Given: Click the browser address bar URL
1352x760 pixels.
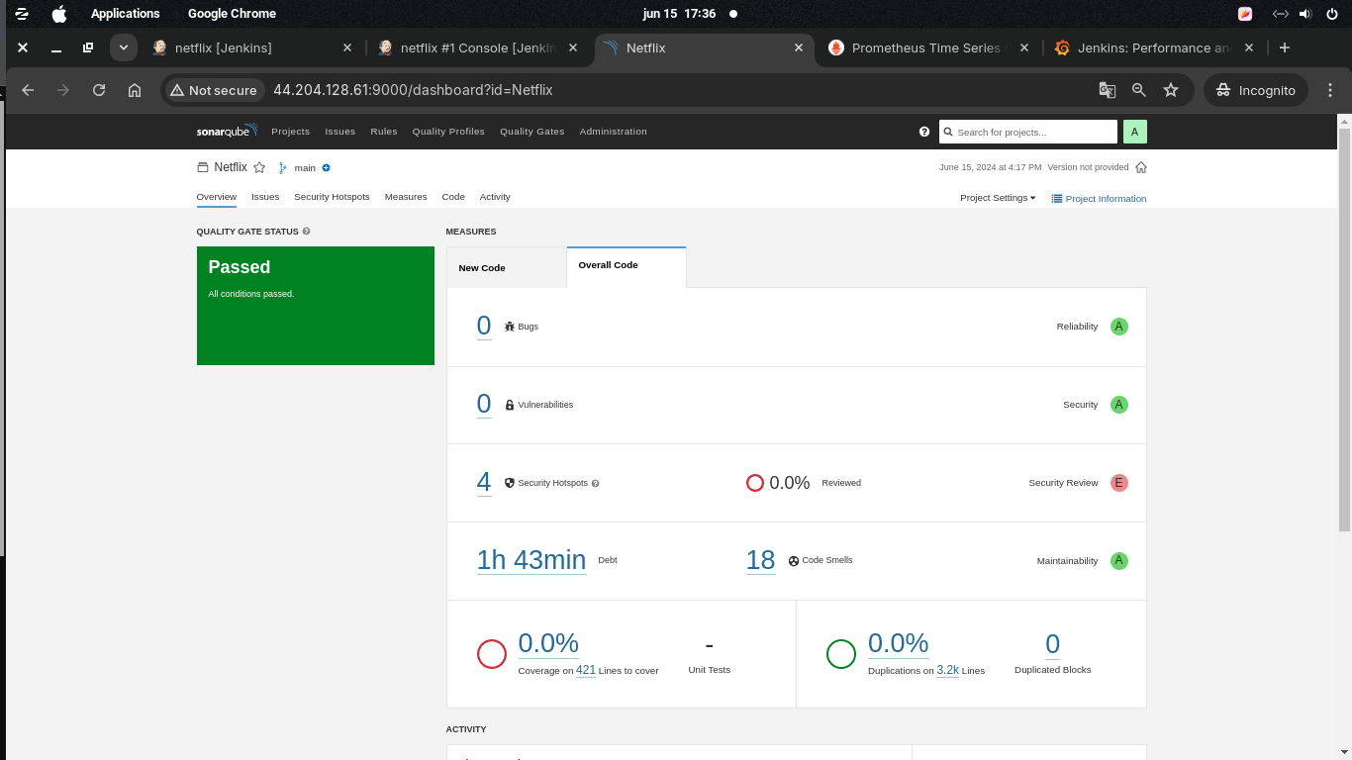Looking at the screenshot, I should click(x=413, y=90).
